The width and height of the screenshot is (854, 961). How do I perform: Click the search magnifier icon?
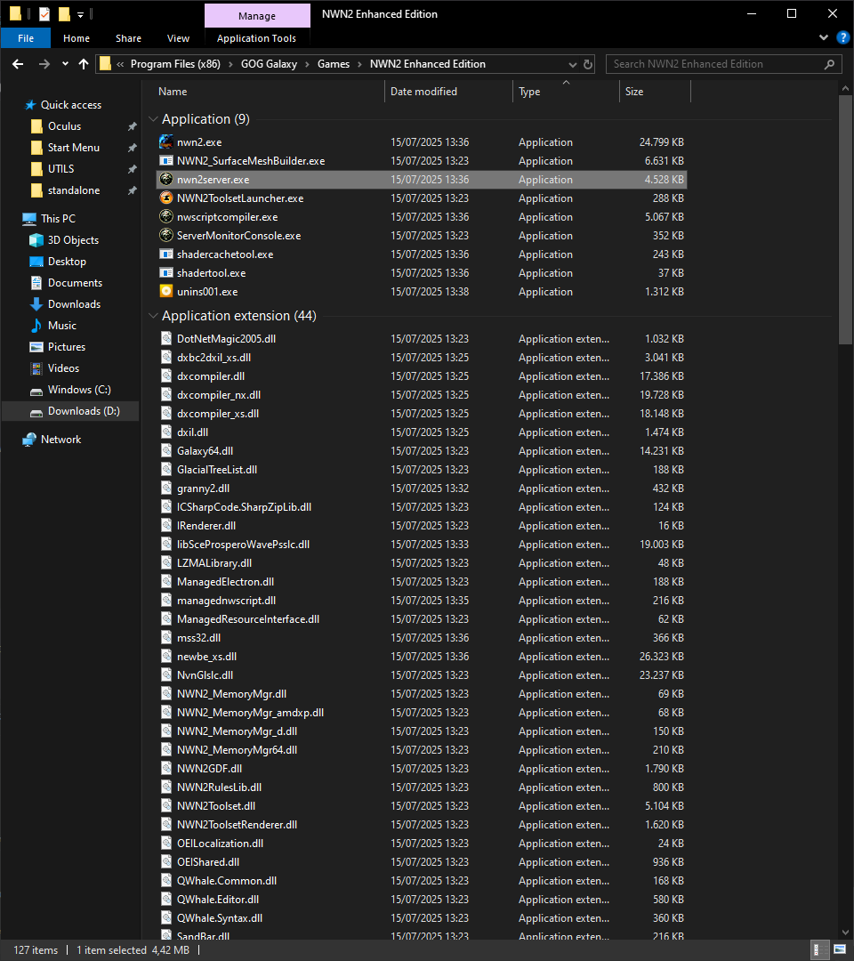click(x=829, y=64)
